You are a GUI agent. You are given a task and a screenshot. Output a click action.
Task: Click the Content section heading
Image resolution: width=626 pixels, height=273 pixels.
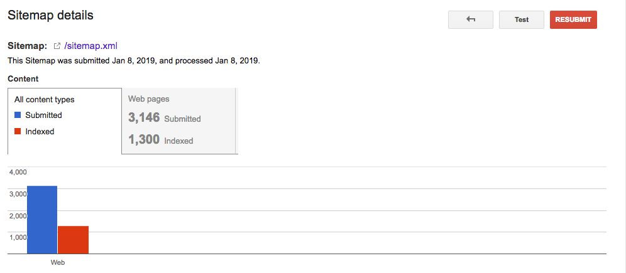(x=23, y=79)
